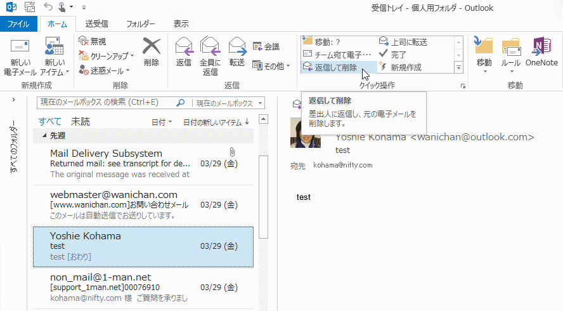Open the File (ファイル) tab
Viewport: 563px width, 311px height.
click(18, 24)
